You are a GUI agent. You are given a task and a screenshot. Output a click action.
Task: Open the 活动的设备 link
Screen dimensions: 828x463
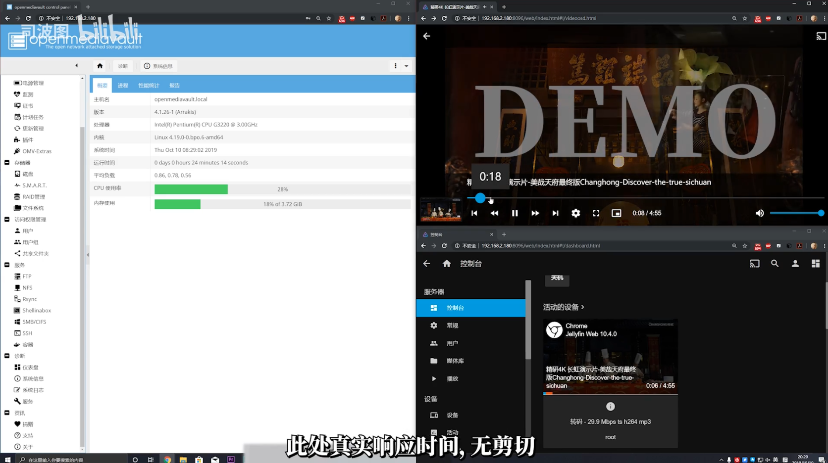point(564,307)
